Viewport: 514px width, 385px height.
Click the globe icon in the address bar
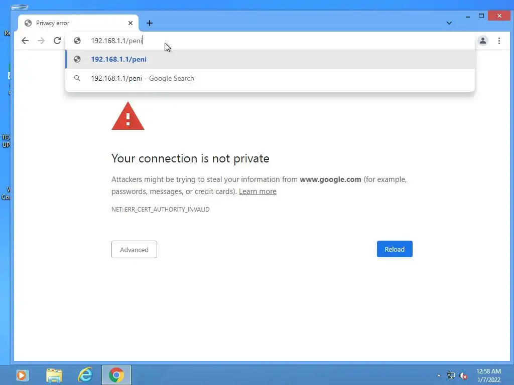point(77,41)
